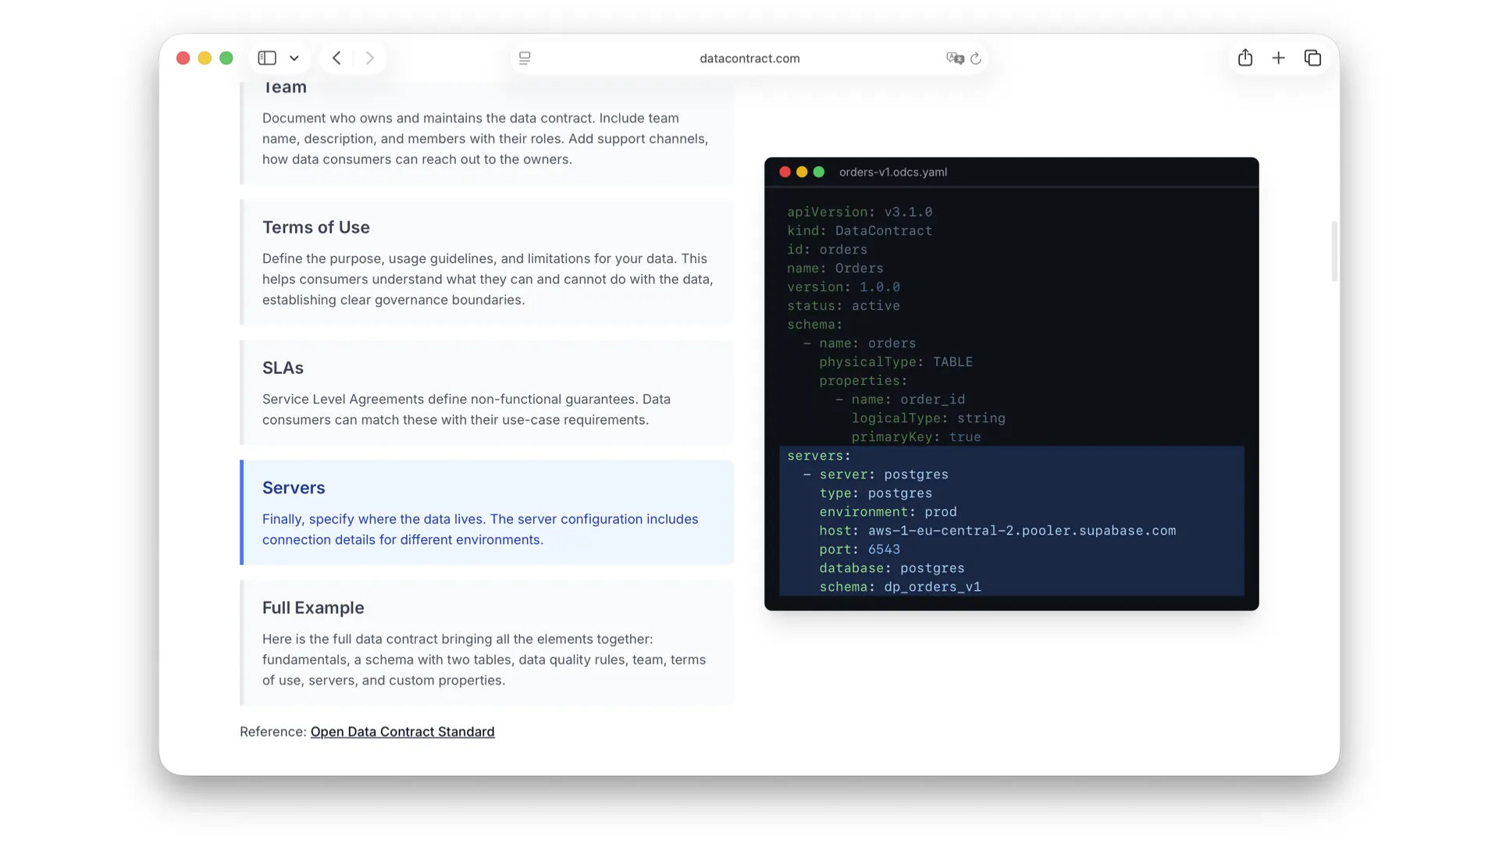Open the Share sheet in Safari toolbar
The height and width of the screenshot is (843, 1499).
click(x=1245, y=58)
